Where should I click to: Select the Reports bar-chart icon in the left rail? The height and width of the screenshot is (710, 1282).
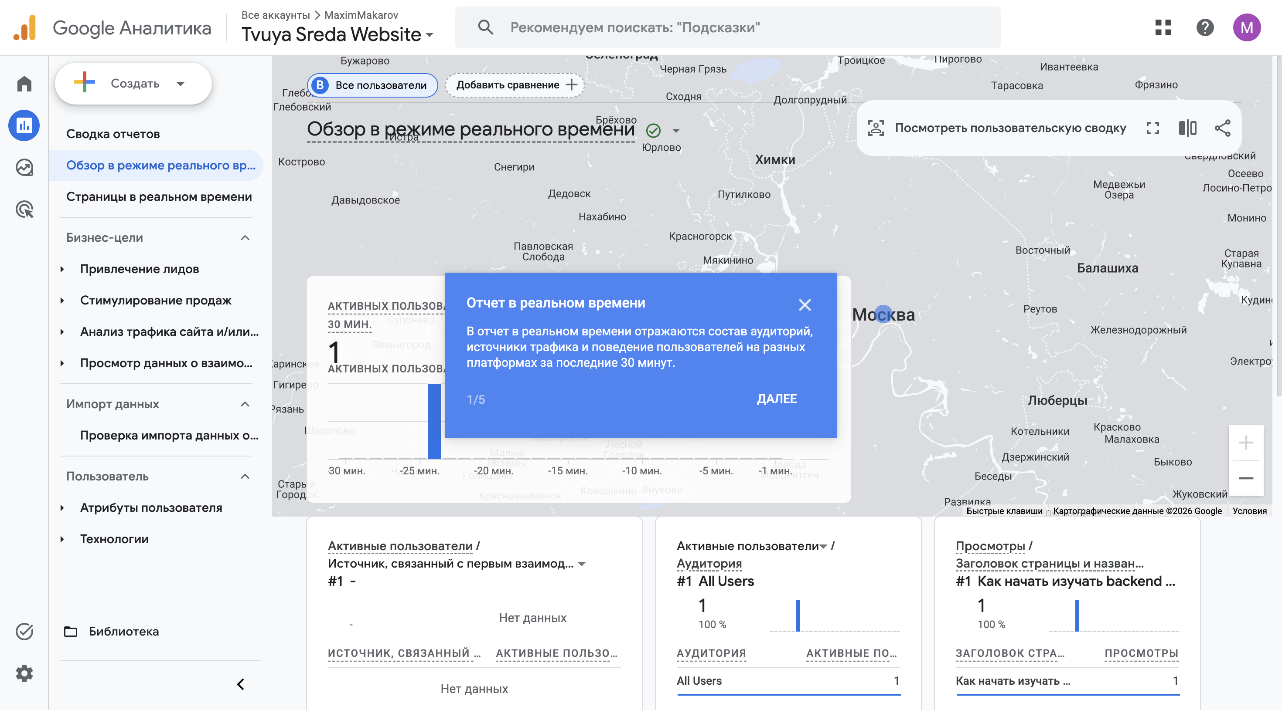[x=24, y=125]
